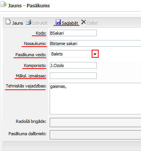Screen dimensions: 141x151
Task: Click the Nosaukums field with Bīstamie sakari
Action: click(x=96, y=43)
